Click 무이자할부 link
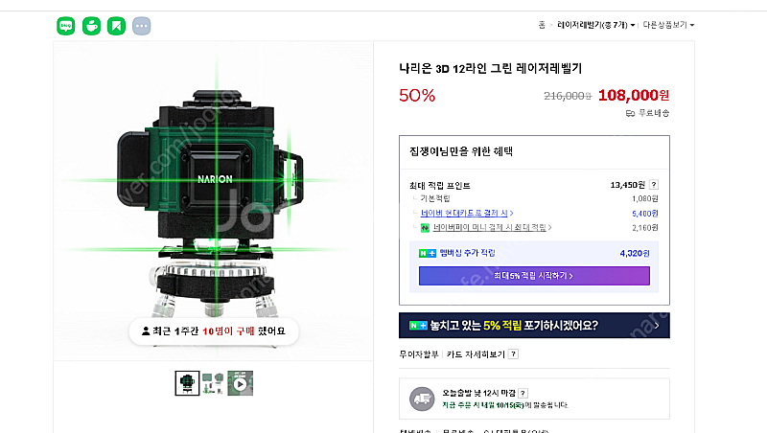Viewport: 767px width, 433px height. coord(419,354)
